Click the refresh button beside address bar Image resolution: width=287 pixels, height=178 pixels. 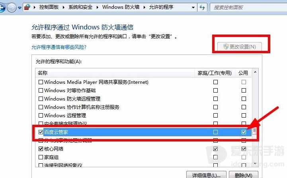point(202,7)
